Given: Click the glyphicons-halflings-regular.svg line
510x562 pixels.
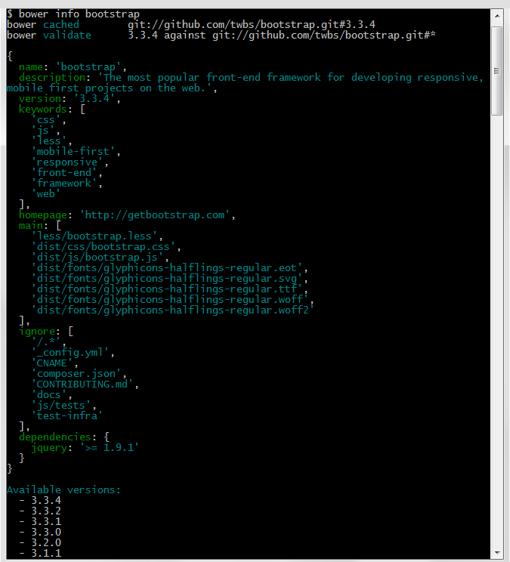Looking at the screenshot, I should tap(167, 279).
